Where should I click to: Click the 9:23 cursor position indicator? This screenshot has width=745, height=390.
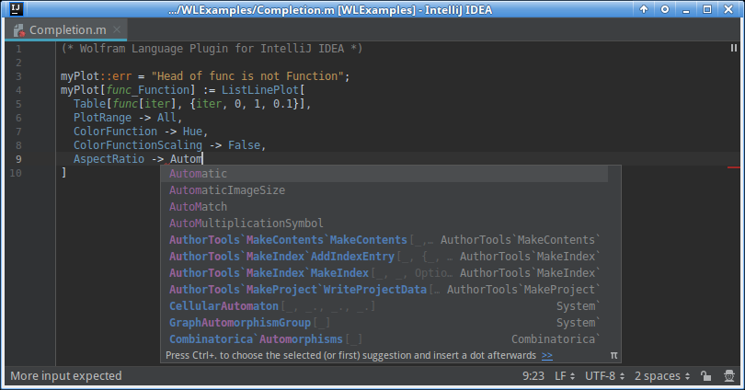(x=533, y=376)
